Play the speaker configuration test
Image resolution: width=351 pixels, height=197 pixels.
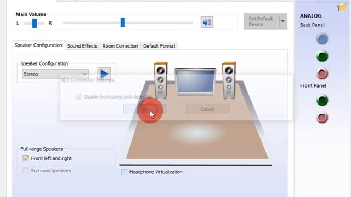point(104,73)
